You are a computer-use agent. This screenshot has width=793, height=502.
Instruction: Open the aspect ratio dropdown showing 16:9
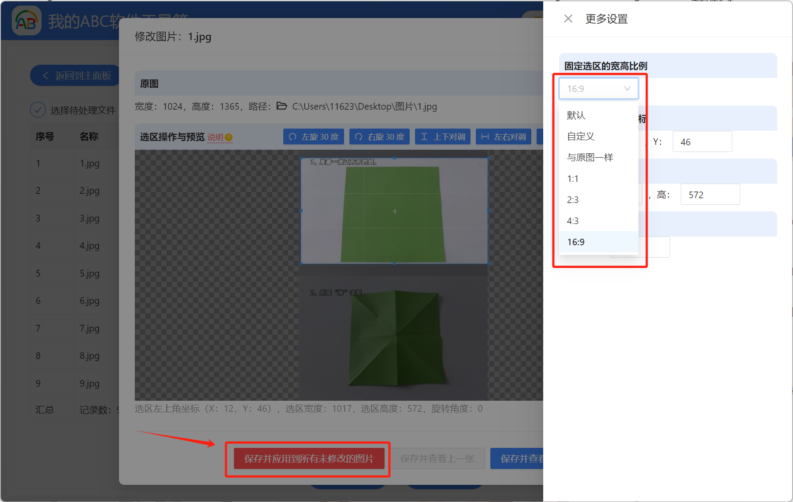tap(598, 88)
